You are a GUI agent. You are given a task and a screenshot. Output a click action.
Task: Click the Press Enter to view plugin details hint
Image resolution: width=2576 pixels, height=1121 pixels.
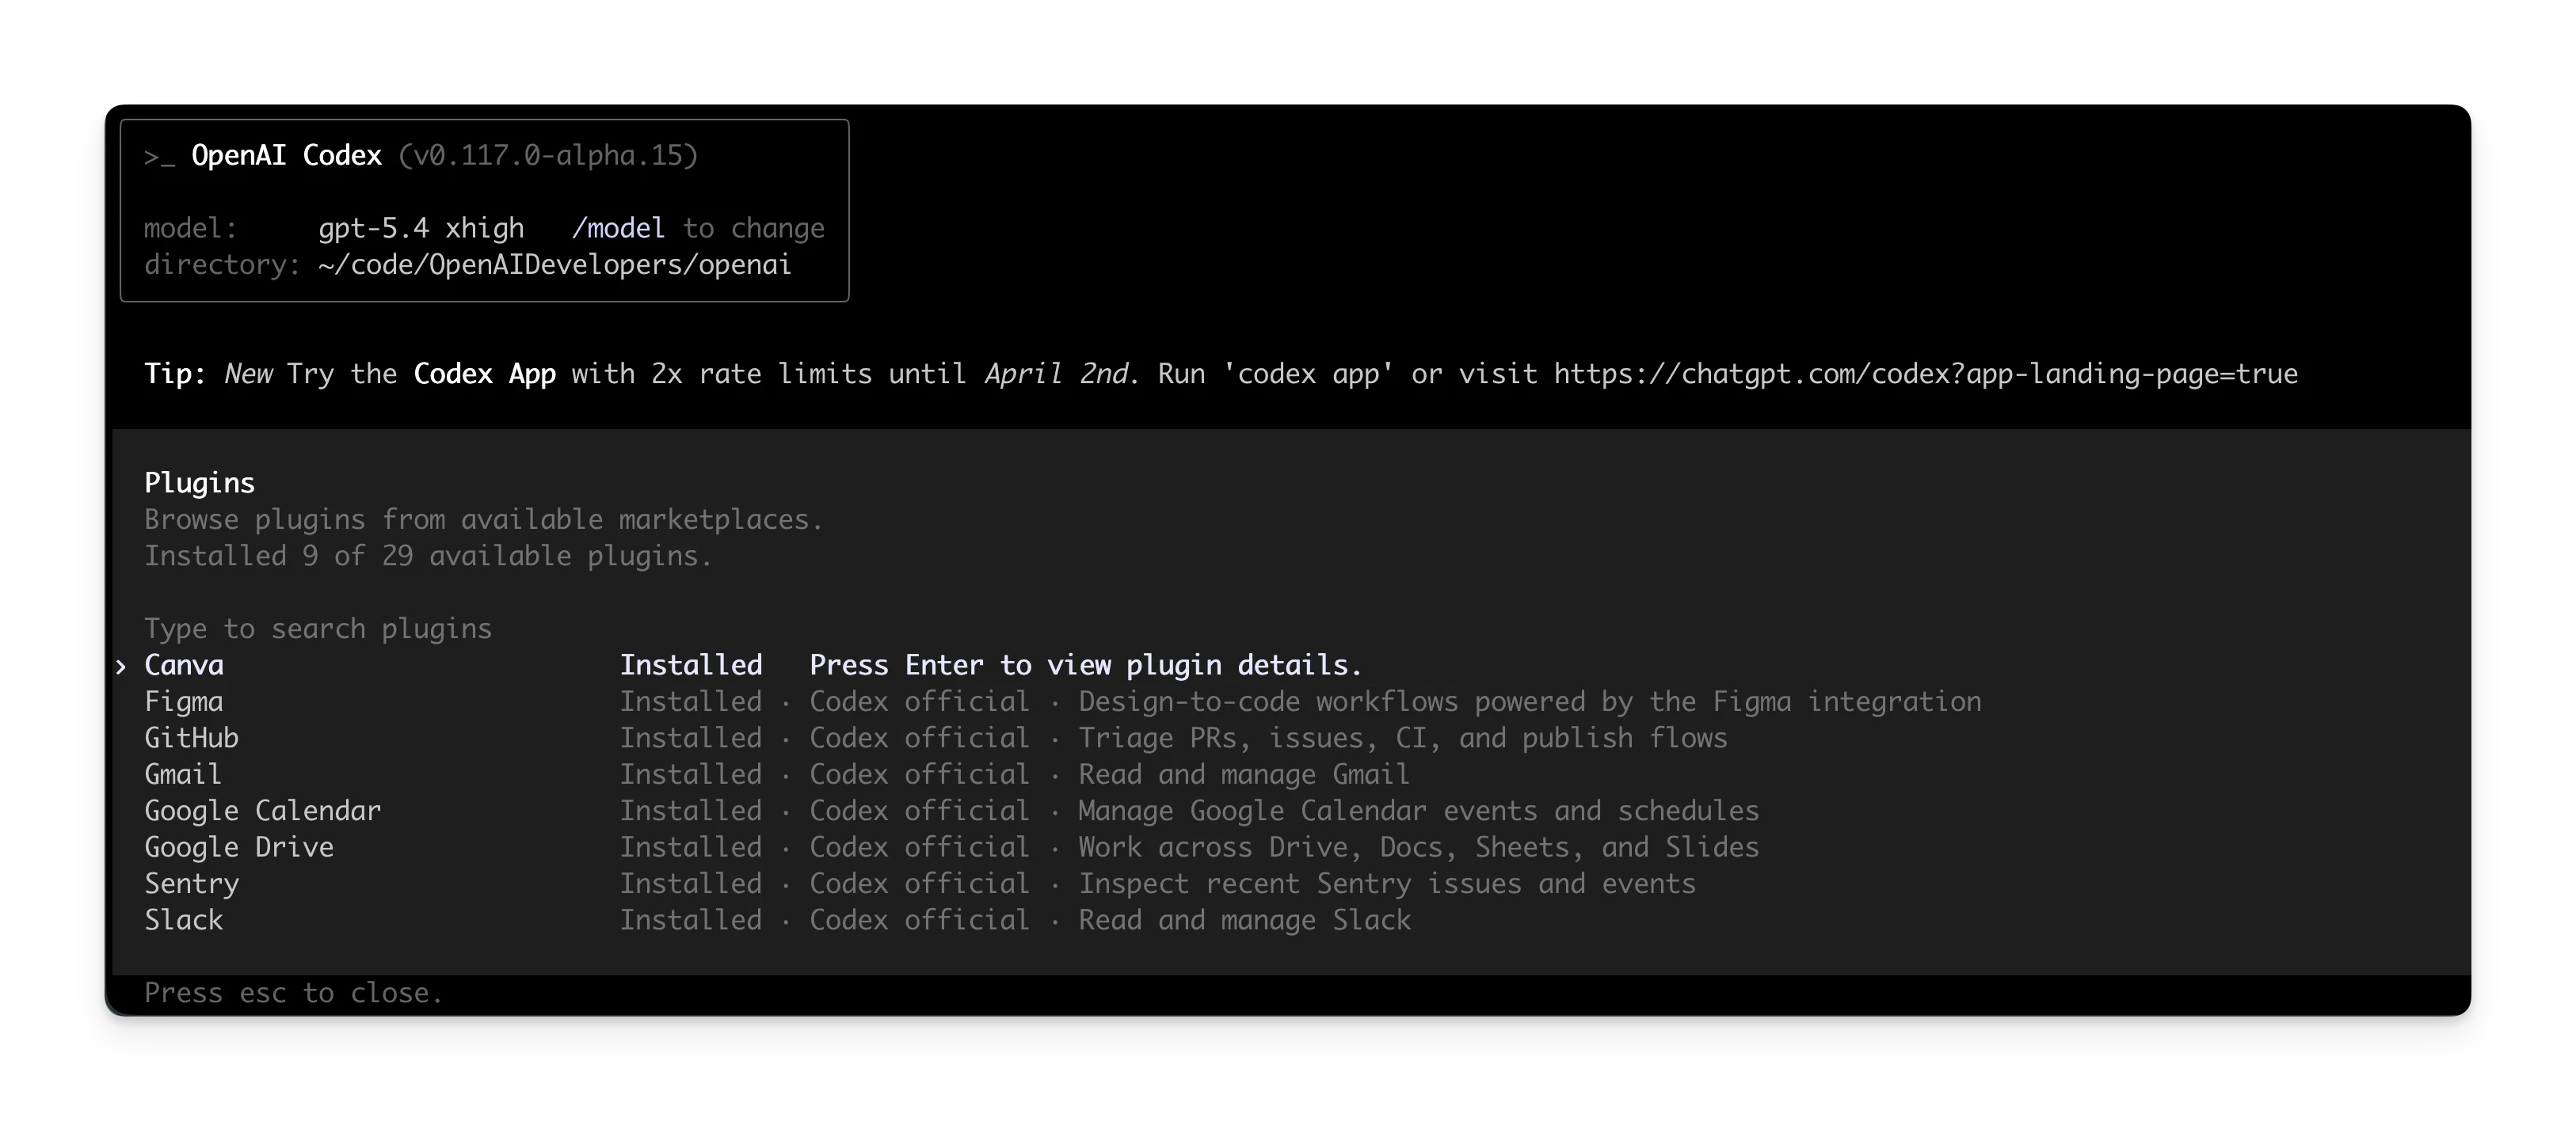tap(1086, 666)
